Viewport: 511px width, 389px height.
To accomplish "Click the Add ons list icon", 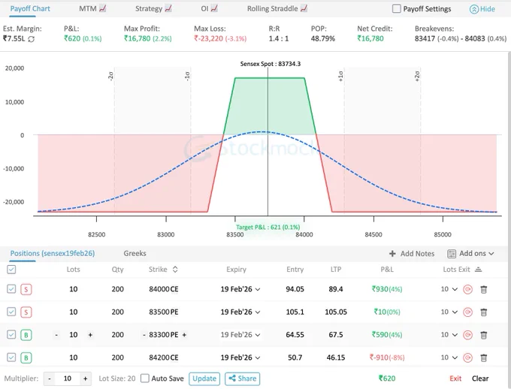I will (452, 254).
